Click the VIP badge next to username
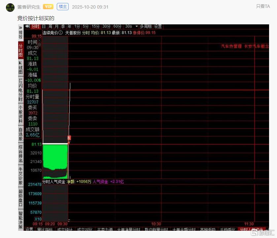Screen dimensions: 277x238 [48, 7]
